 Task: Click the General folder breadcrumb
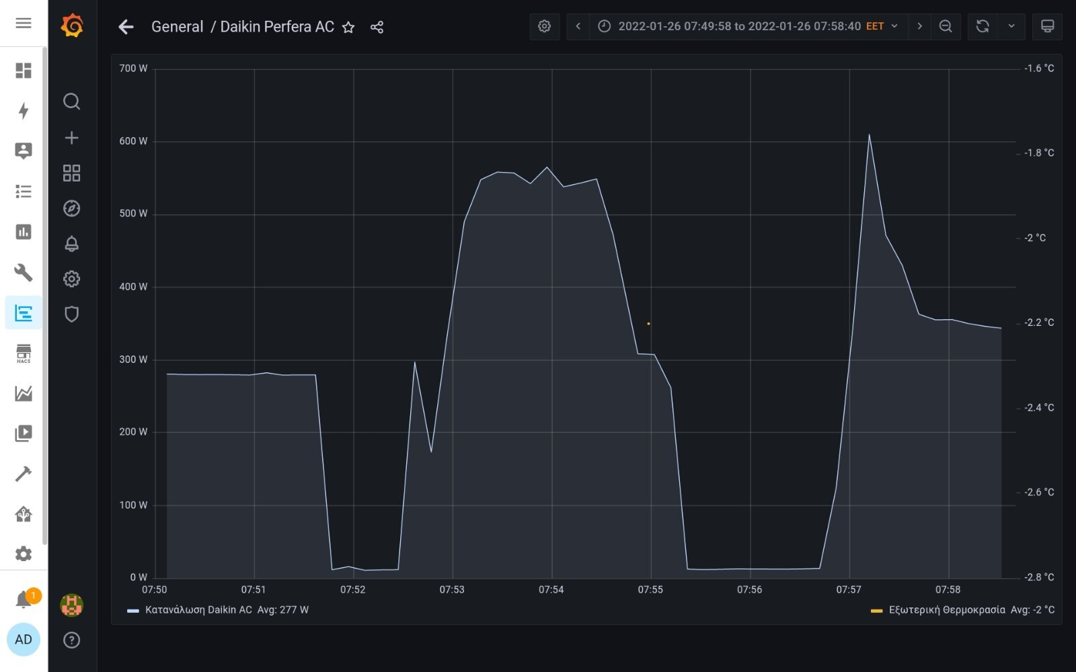tap(178, 27)
